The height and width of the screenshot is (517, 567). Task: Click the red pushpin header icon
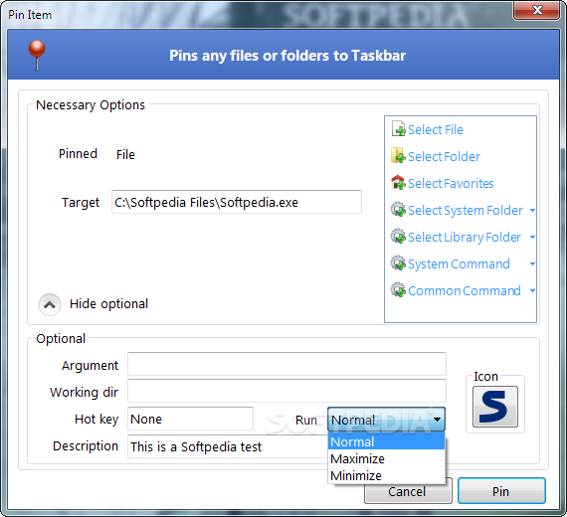tap(37, 55)
